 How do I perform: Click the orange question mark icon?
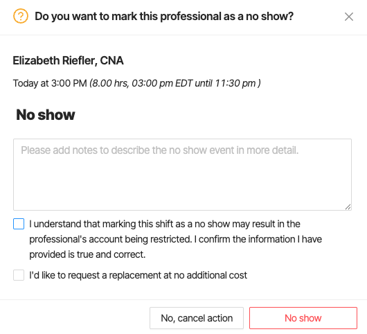point(21,16)
